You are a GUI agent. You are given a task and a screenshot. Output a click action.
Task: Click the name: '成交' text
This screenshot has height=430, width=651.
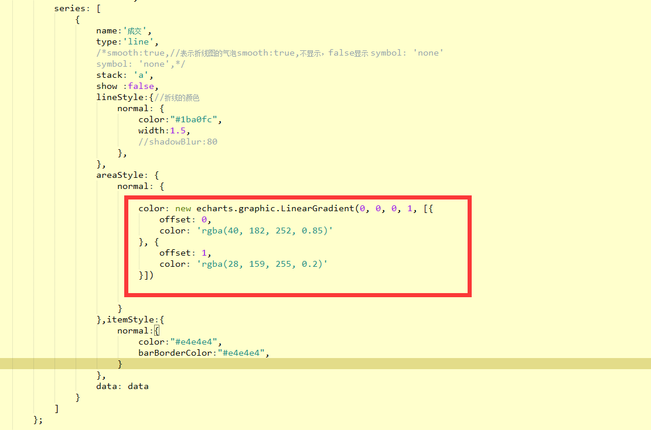pyautogui.click(x=124, y=30)
